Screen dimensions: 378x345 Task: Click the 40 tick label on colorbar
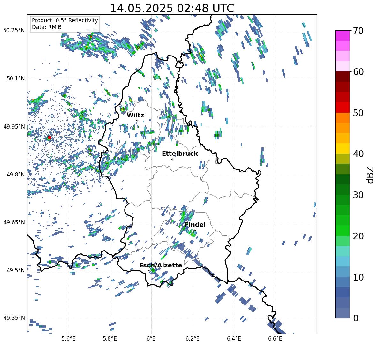(359, 154)
